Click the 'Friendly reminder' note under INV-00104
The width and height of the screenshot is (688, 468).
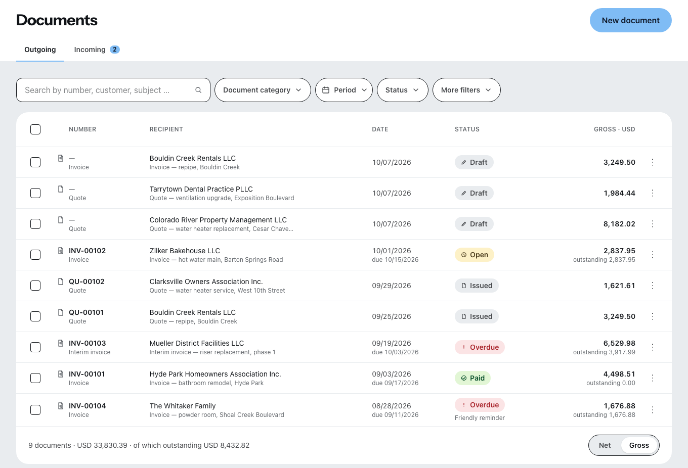480,418
